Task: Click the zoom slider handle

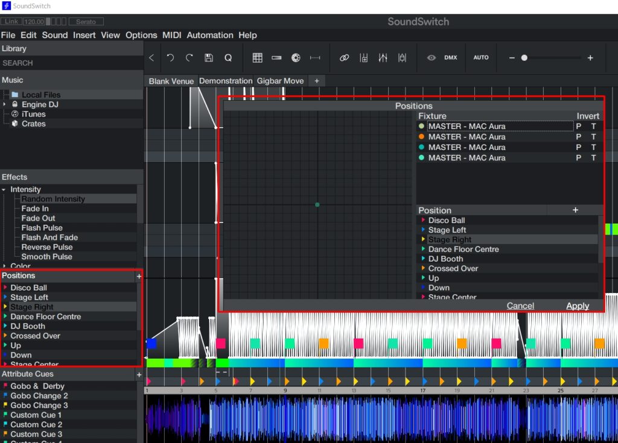Action: click(x=524, y=58)
